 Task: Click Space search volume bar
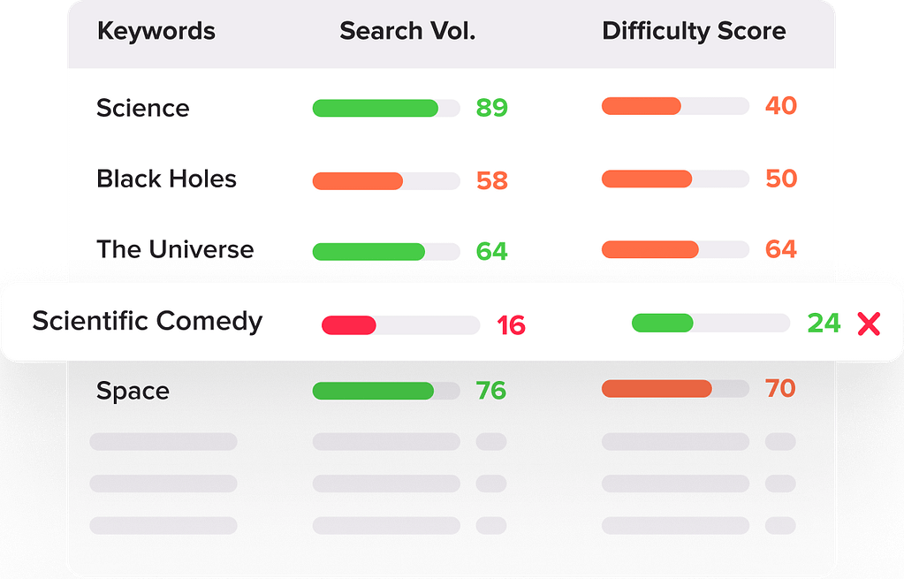coord(386,391)
